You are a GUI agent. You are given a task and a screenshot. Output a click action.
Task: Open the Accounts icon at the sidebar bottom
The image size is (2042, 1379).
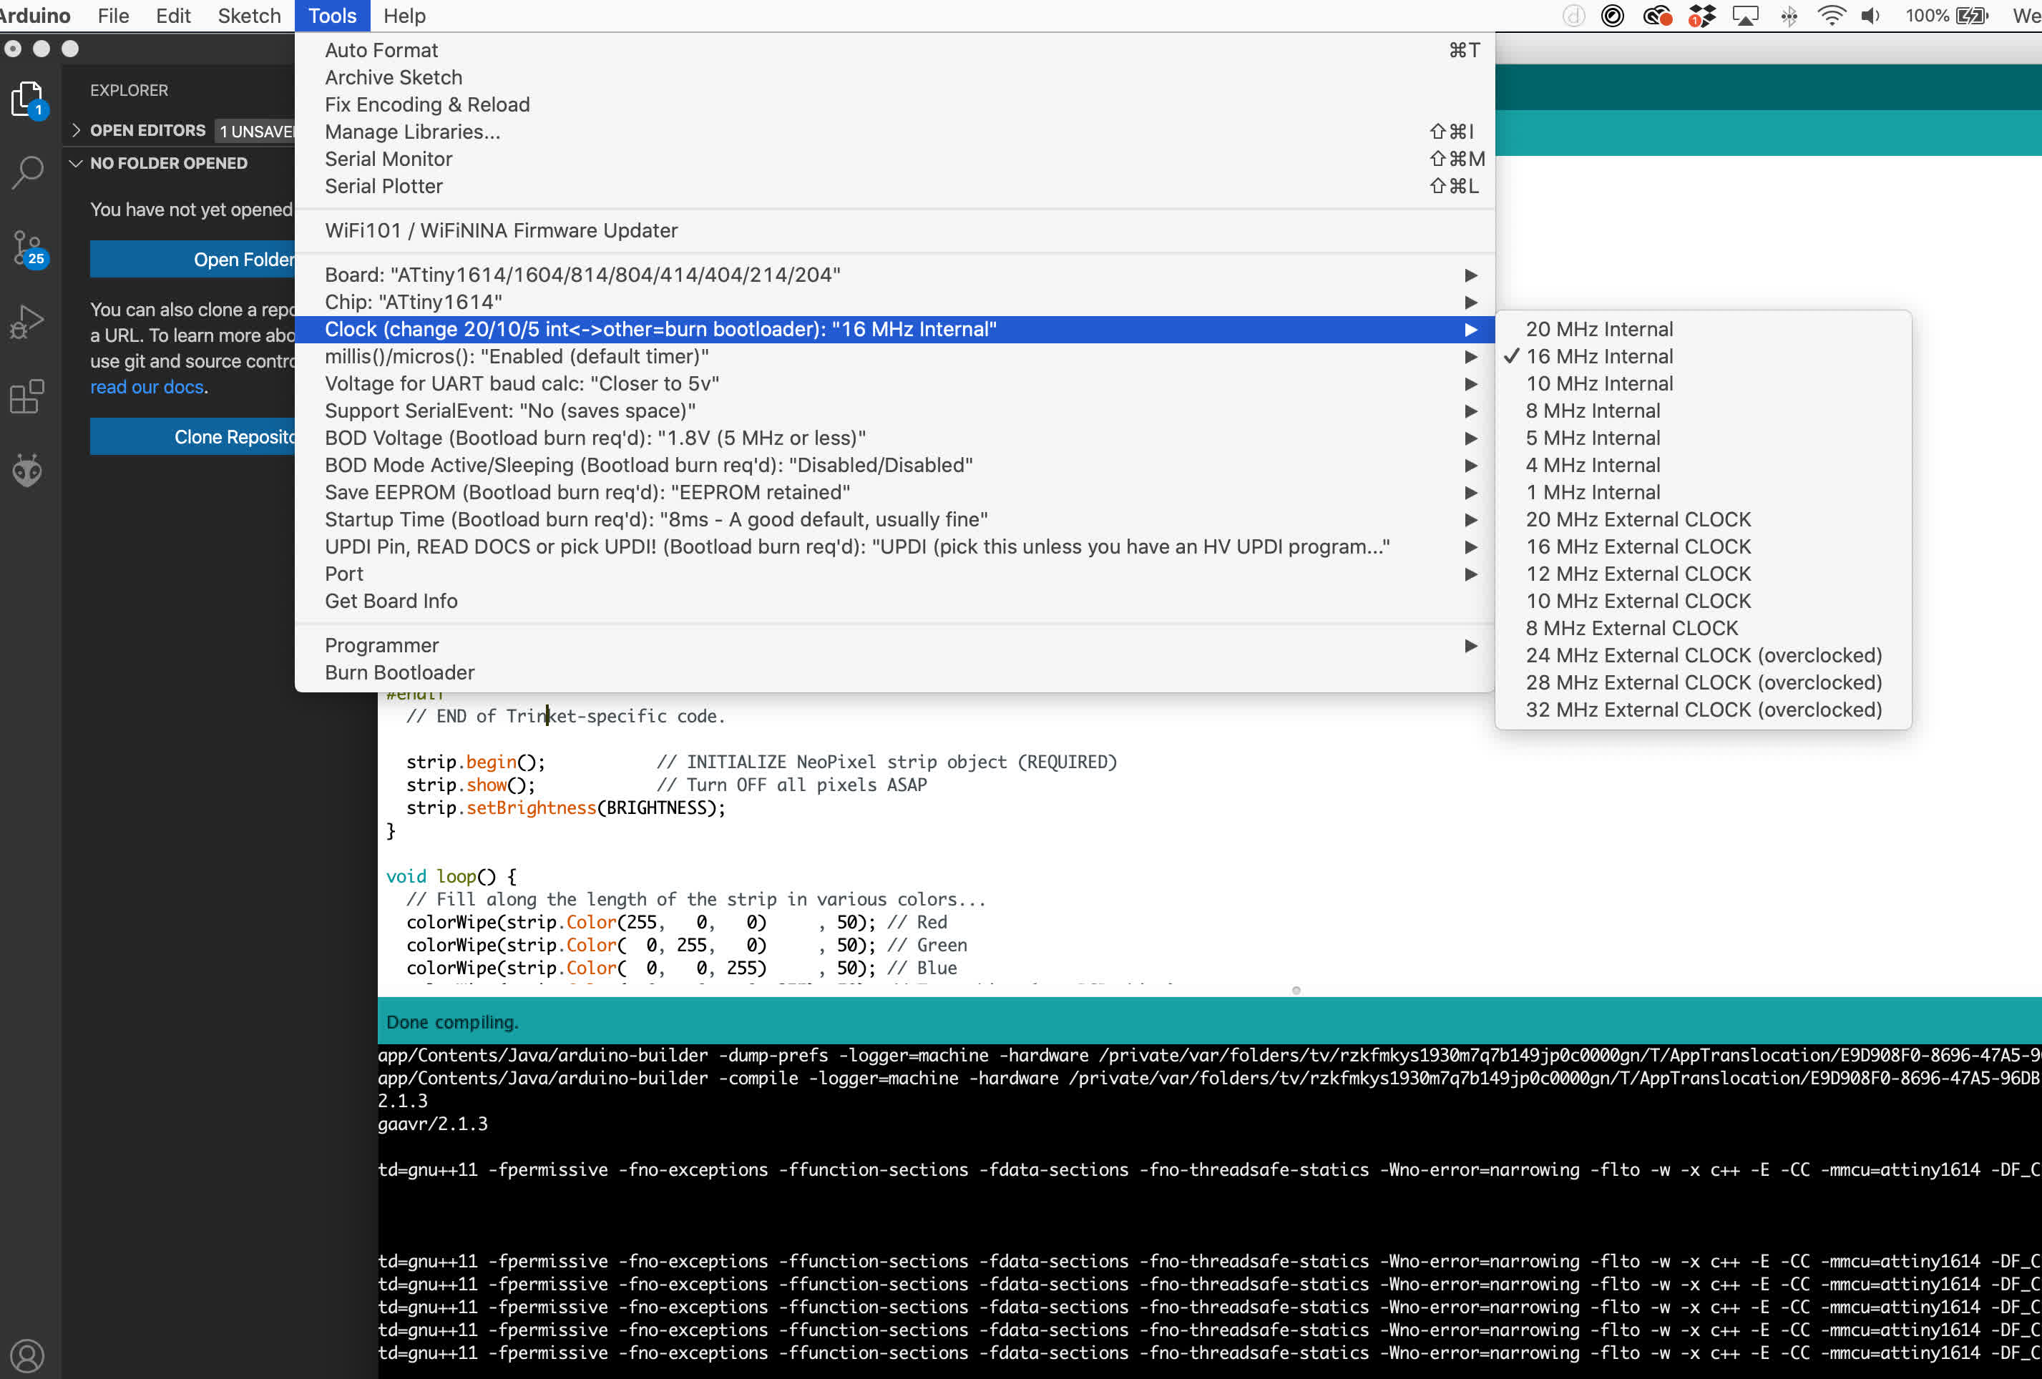[x=28, y=1355]
